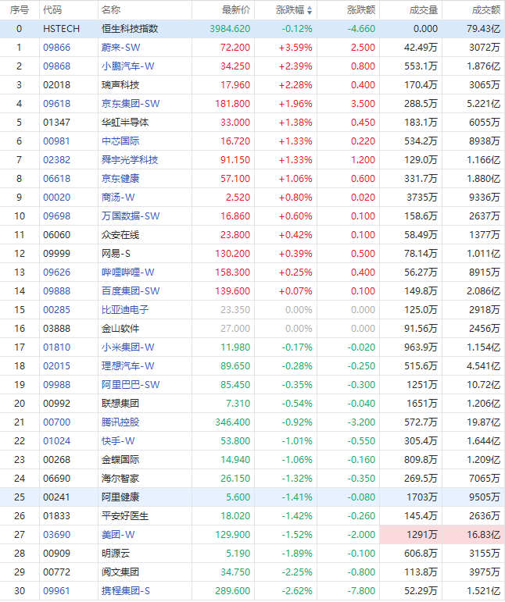Image resolution: width=505 pixels, height=602 pixels.
Task: Open 中芯国际 stock link
Action: click(x=120, y=141)
